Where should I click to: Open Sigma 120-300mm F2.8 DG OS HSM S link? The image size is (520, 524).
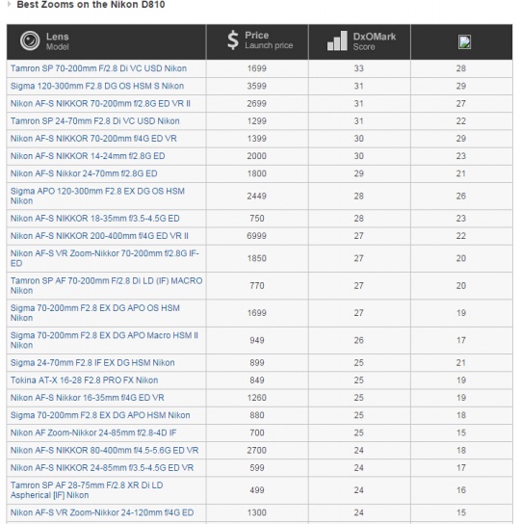(x=97, y=87)
